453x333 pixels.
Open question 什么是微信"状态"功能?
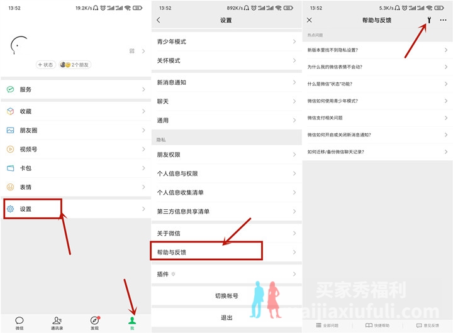point(377,84)
